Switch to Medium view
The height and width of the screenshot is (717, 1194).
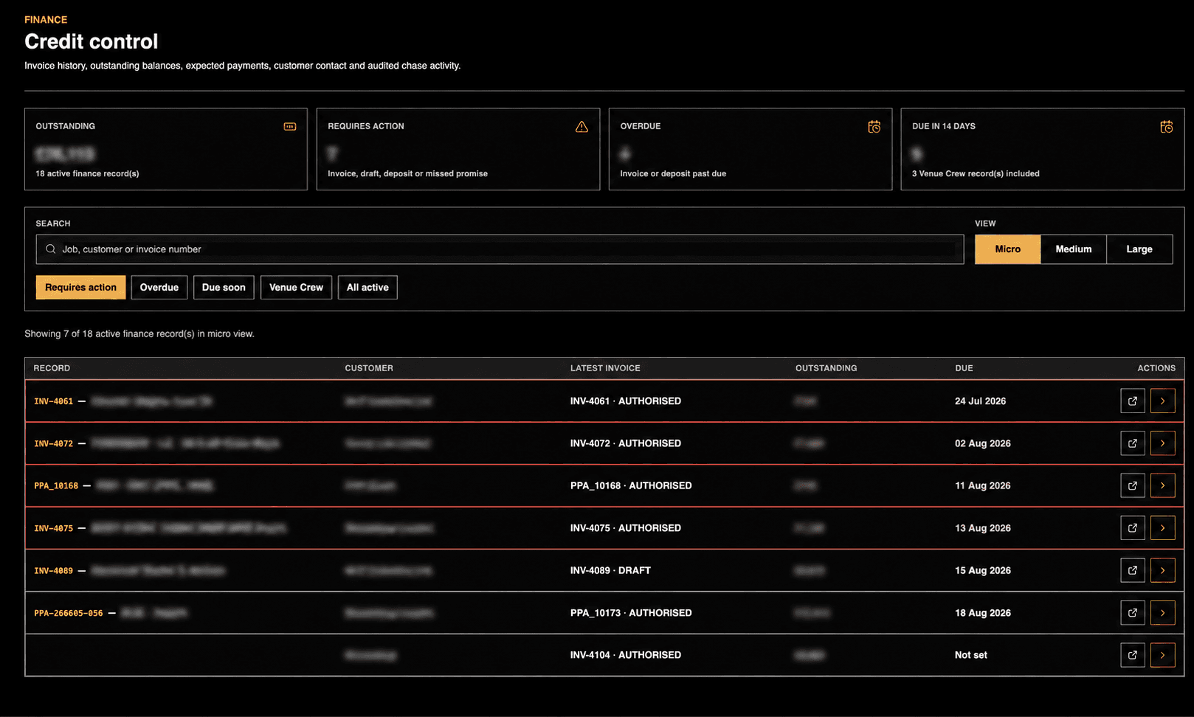pos(1074,249)
